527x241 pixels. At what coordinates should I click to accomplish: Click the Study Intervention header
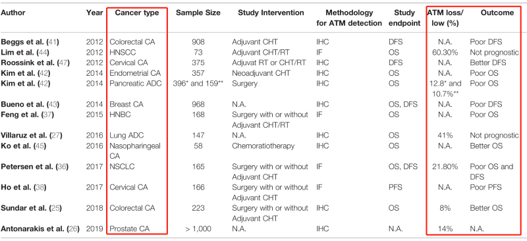point(271,13)
